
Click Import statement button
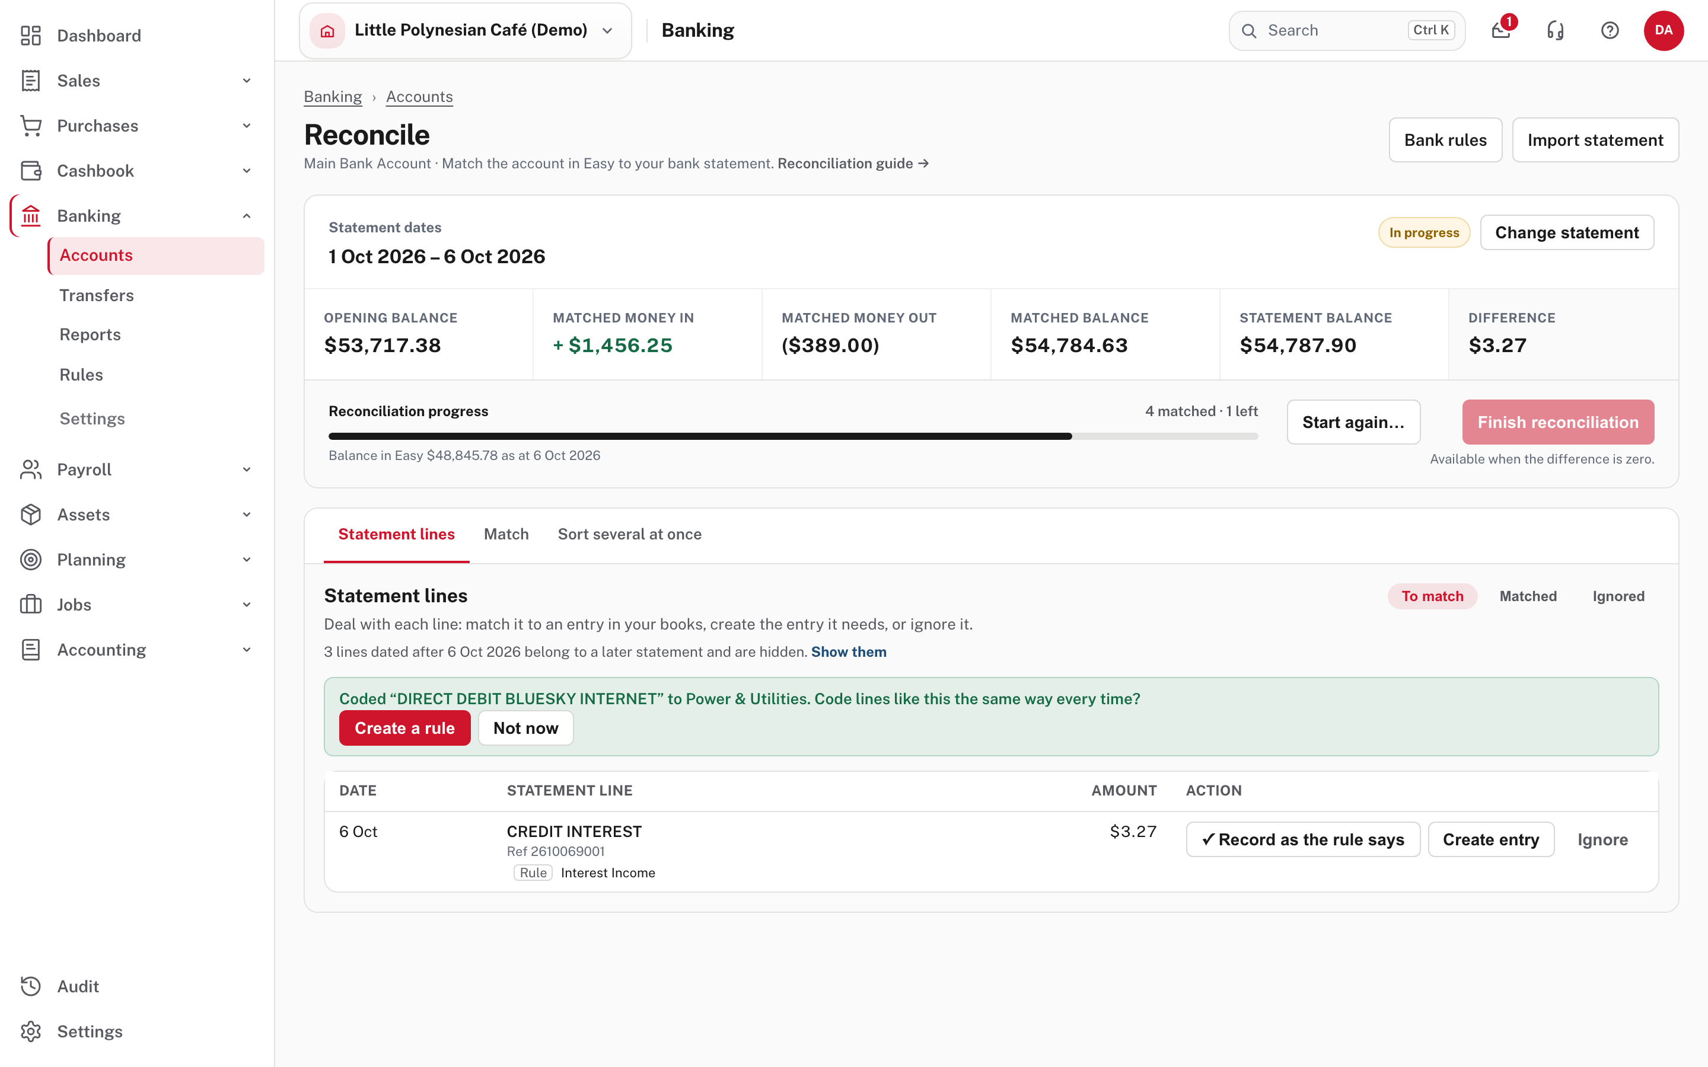(x=1595, y=140)
